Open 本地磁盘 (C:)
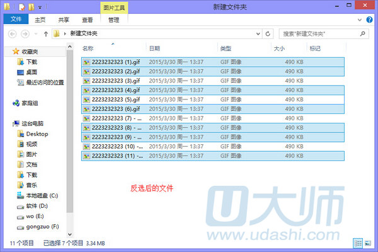Screen dimensions: 378x252 (x=42, y=195)
